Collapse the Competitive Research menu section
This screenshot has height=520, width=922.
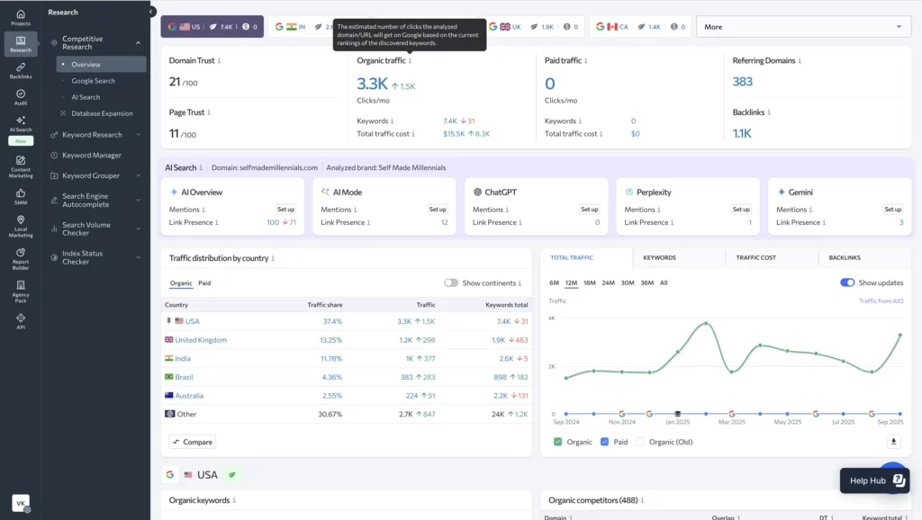pyautogui.click(x=139, y=42)
